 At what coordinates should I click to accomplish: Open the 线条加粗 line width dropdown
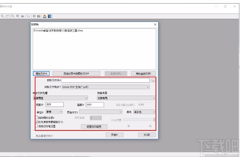pyautogui.click(x=96, y=118)
